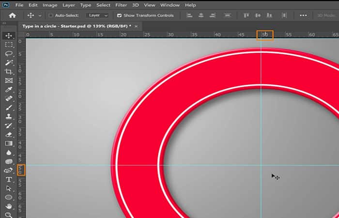Image resolution: width=339 pixels, height=218 pixels.
Task: Open the Help menu
Action: point(190,5)
